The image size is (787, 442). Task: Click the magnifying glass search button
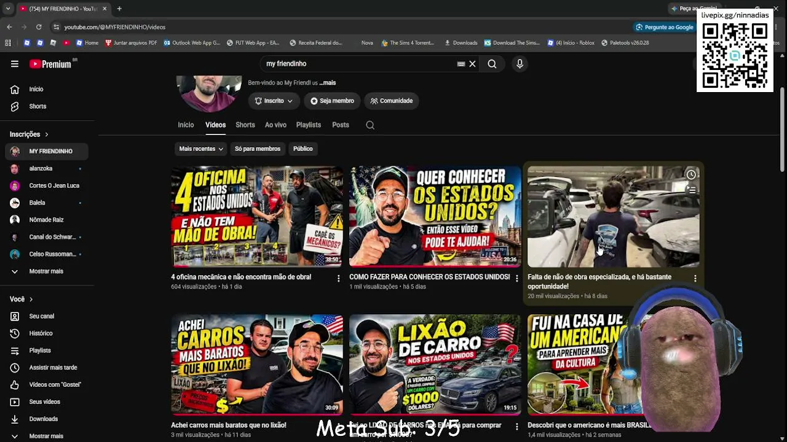(492, 64)
